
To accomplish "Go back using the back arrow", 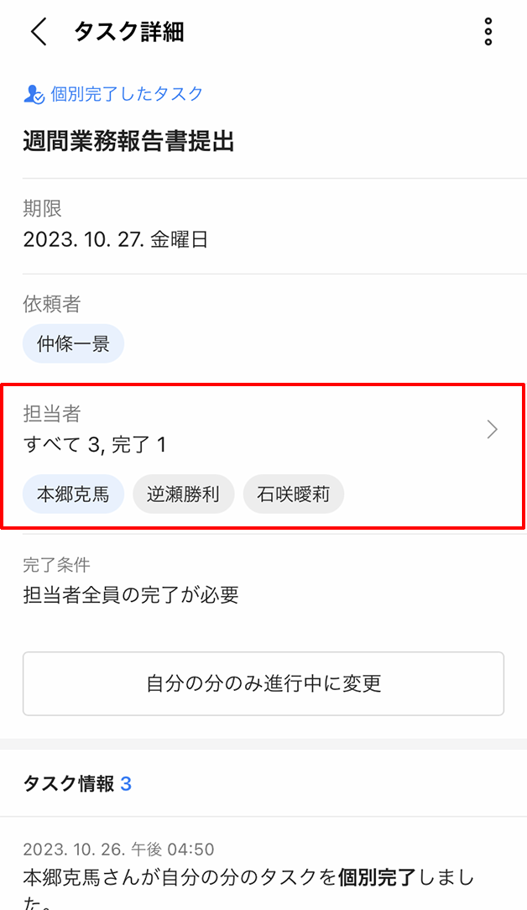I will (39, 32).
